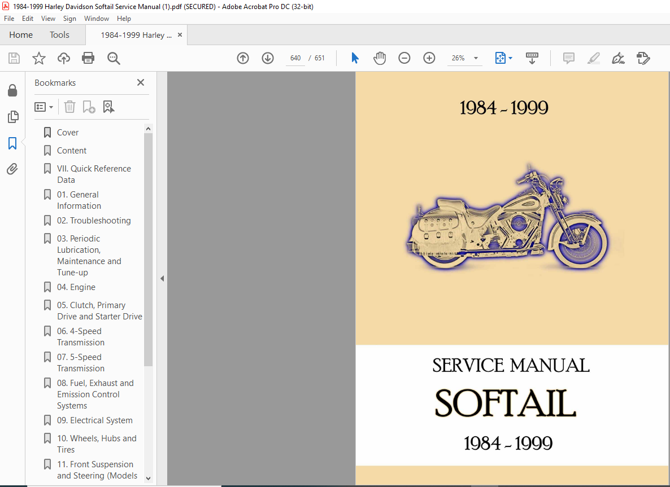
Task: Open the Edit menu
Action: [x=28, y=19]
